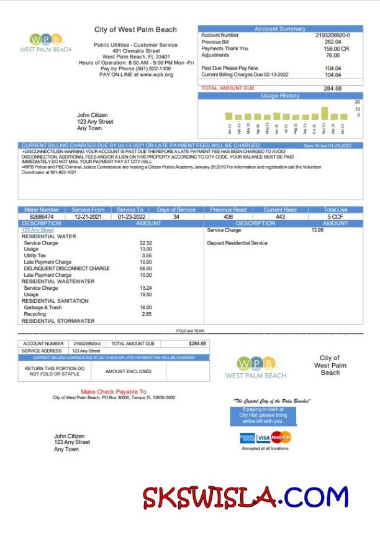Select the Meter Number column header
Viewport: 380px width, 541px height.
pos(40,210)
